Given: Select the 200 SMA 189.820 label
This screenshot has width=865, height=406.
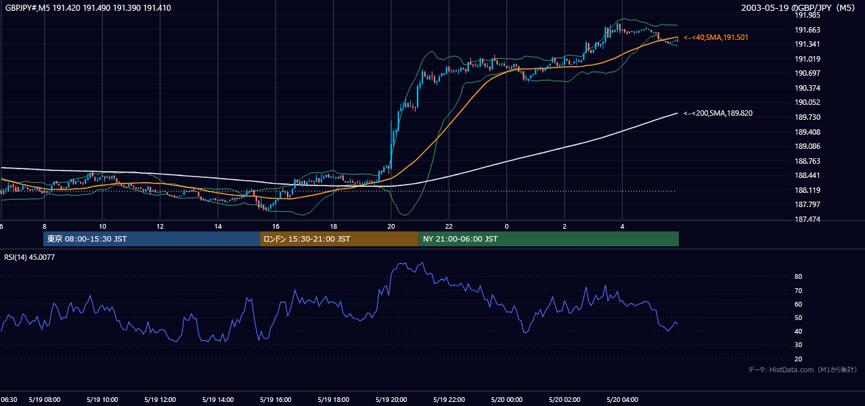Looking at the screenshot, I should click(718, 114).
